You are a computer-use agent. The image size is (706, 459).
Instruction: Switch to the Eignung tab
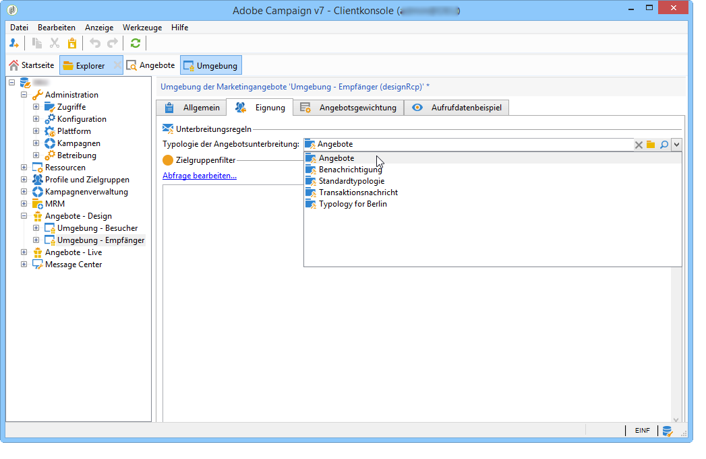click(x=260, y=108)
